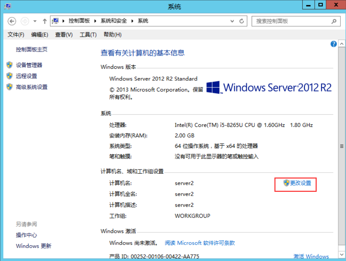The width and height of the screenshot is (346, 261).
Task: Click the vertical scrollbar thumb
Action: [x=341, y=146]
